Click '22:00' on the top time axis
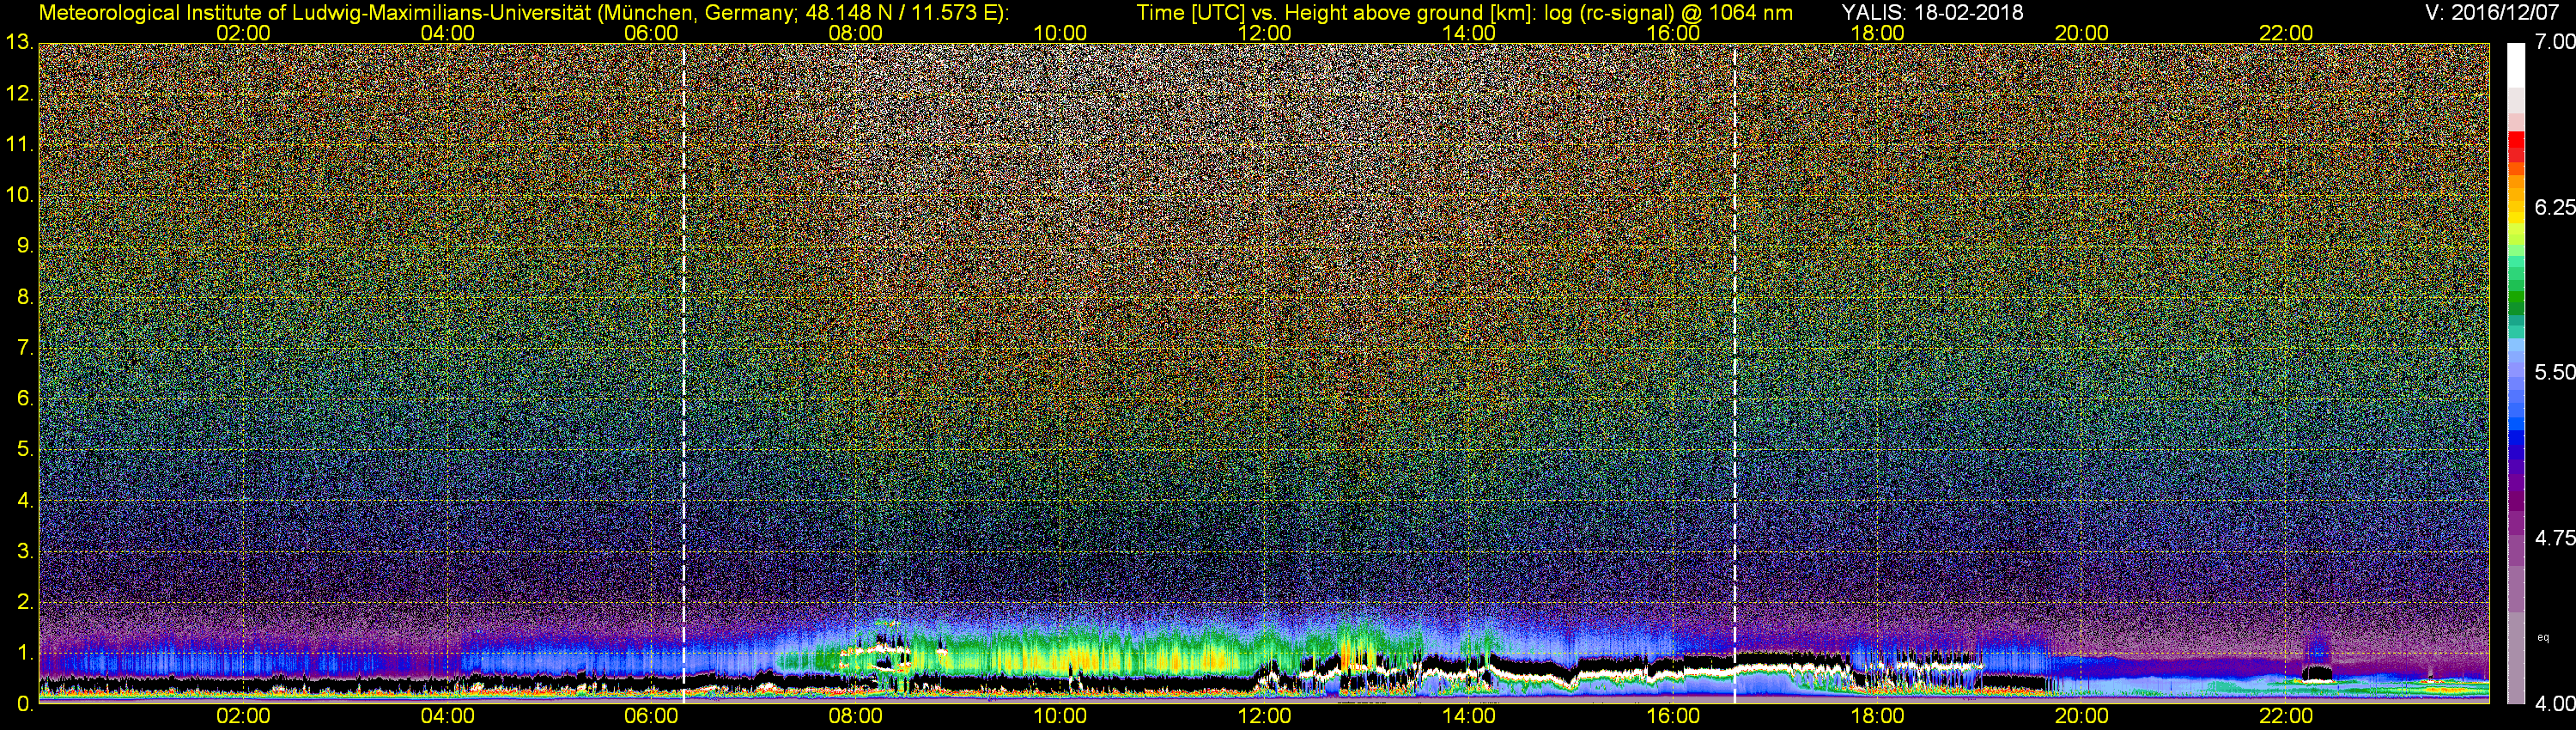This screenshot has height=730, width=2576. pos(2286,33)
